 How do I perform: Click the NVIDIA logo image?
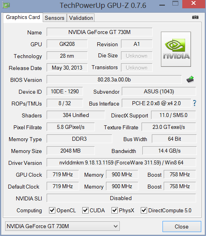(x=176, y=49)
